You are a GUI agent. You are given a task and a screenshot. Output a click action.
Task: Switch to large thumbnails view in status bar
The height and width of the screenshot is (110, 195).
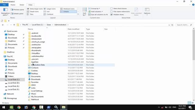[x=193, y=103]
